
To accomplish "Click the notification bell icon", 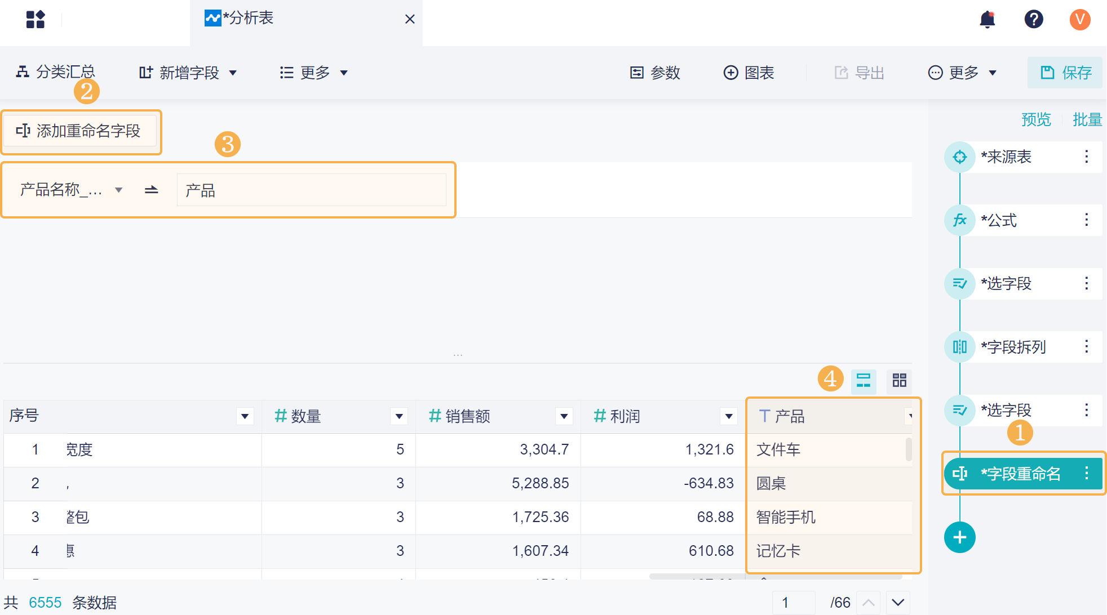I will pos(987,20).
